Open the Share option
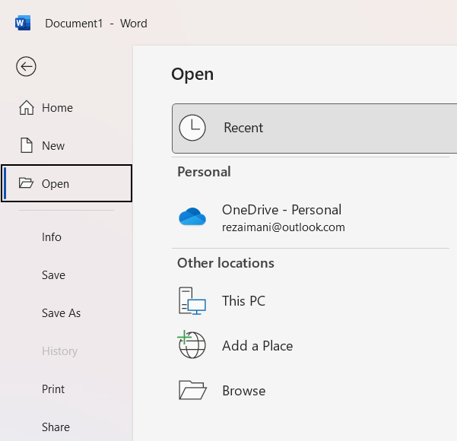457x441 pixels. coord(56,427)
